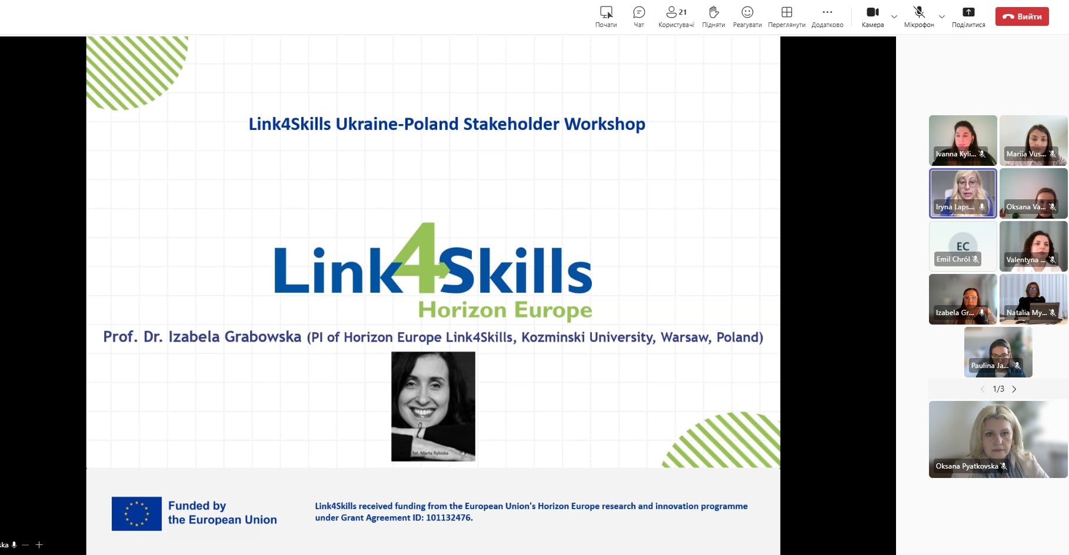This screenshot has width=1069, height=555.
Task: Change layout using Переглянути icon
Action: point(787,16)
